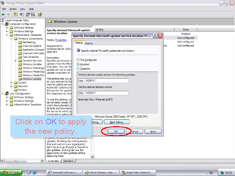This screenshot has height=176, width=235.
Task: Expand the System node
Action: (11, 82)
